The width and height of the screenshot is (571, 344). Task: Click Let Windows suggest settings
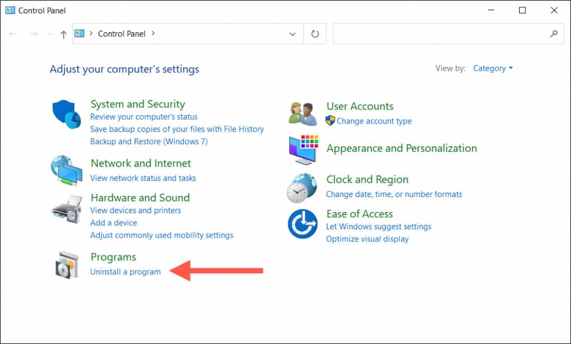[379, 227]
